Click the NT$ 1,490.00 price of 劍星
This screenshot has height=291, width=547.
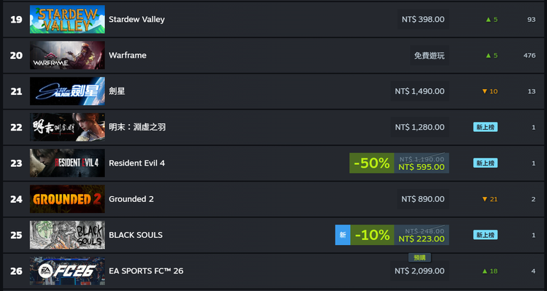click(419, 91)
